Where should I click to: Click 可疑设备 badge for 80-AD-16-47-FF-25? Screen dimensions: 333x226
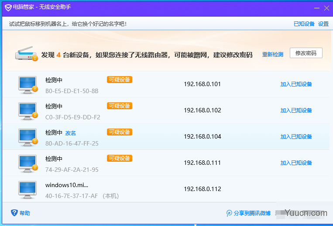(x=119, y=132)
